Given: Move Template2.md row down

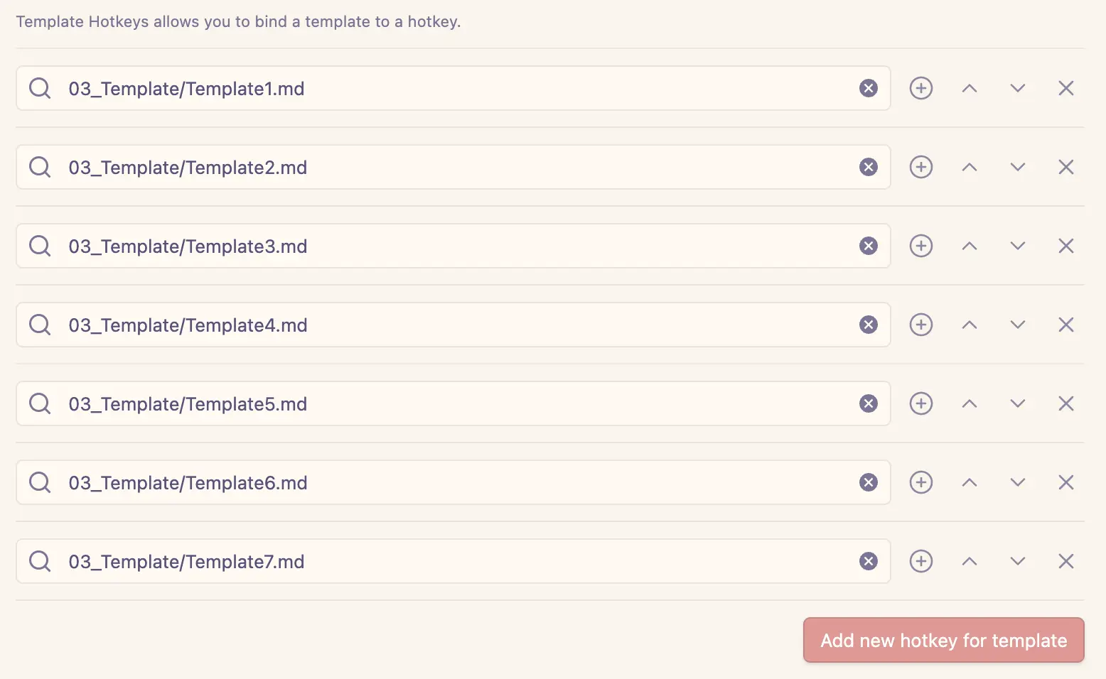Looking at the screenshot, I should [1018, 167].
